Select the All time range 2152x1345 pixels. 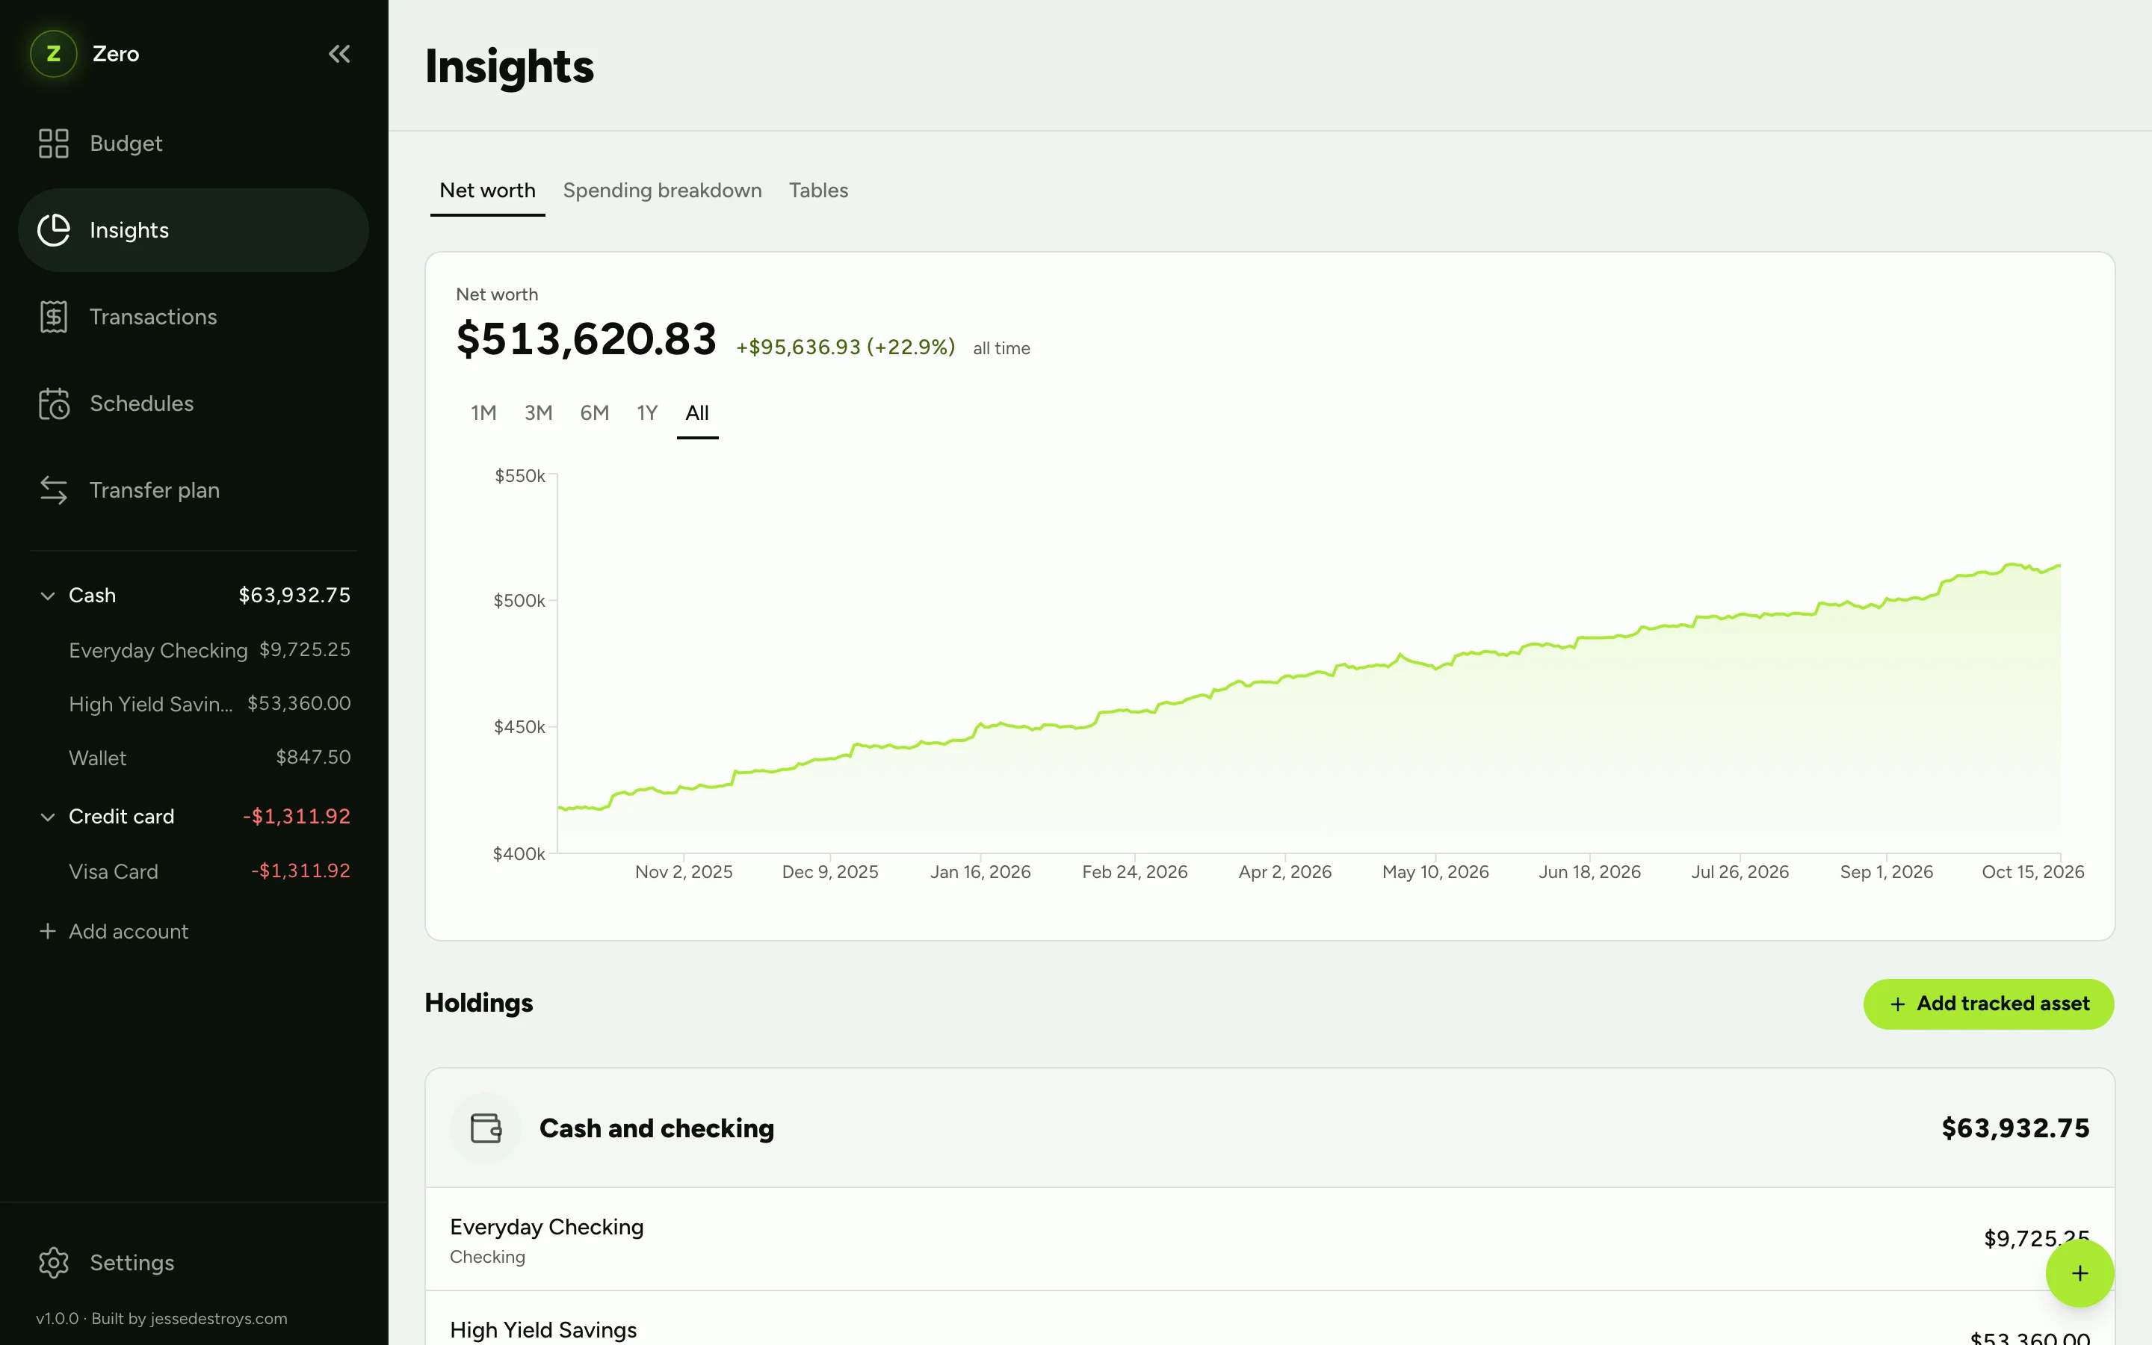pyautogui.click(x=697, y=412)
